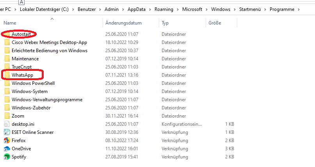Navigate to the Windows breadcrumb
The width and height of the screenshot is (315, 167).
[x=221, y=9]
